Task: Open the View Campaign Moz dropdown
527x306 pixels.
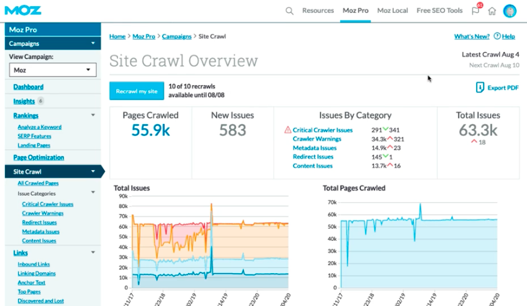Action: click(x=53, y=70)
